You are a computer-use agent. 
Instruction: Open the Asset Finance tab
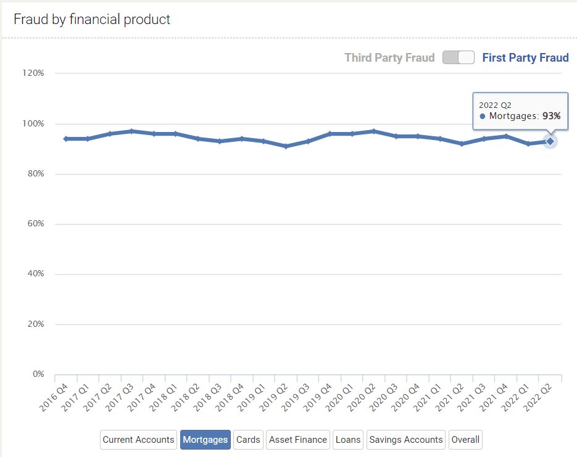tap(298, 440)
